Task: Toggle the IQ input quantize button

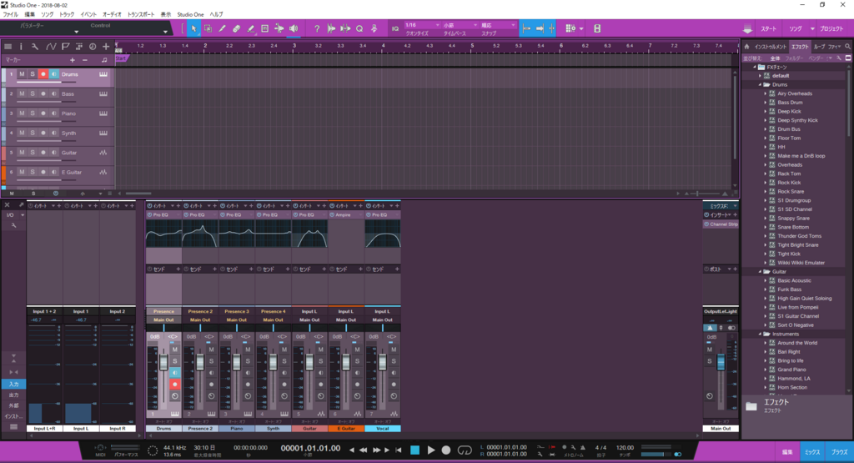Action: (x=394, y=28)
